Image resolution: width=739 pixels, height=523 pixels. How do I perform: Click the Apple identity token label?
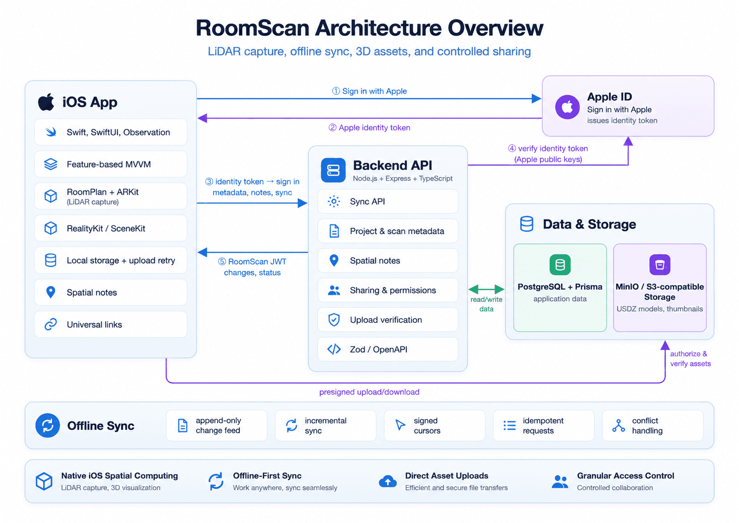tap(369, 127)
